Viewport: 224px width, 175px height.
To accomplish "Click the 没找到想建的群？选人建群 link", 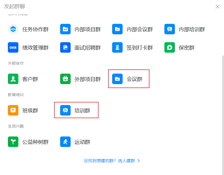I will [109, 161].
